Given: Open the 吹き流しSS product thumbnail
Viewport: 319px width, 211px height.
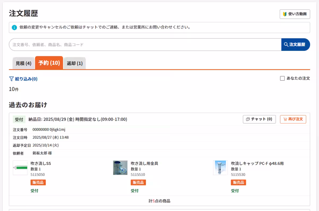Looking at the screenshot, I should pos(20,168).
